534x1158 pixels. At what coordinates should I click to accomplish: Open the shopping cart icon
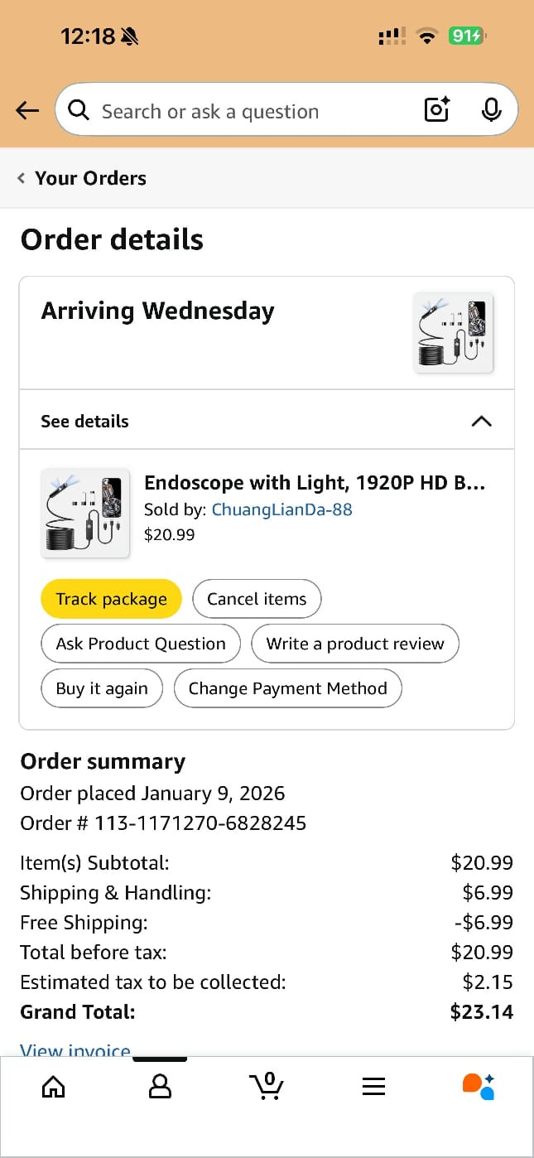click(266, 1086)
